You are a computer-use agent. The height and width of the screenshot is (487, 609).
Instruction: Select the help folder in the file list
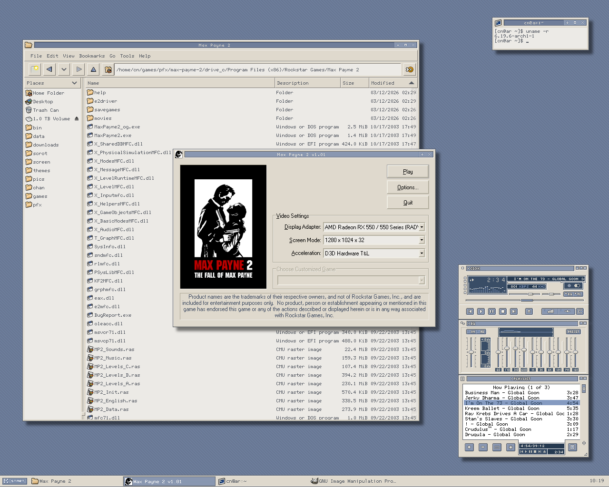point(97,93)
